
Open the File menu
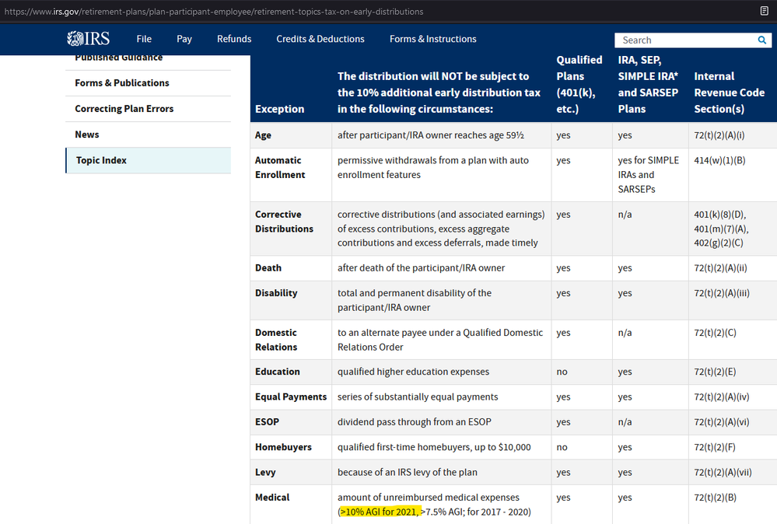click(144, 39)
